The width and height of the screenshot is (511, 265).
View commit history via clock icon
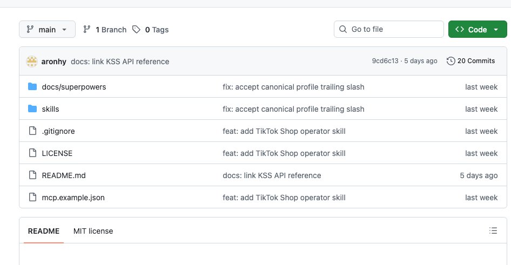(x=451, y=61)
